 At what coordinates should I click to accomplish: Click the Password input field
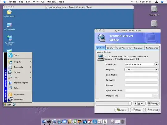(x=141, y=80)
